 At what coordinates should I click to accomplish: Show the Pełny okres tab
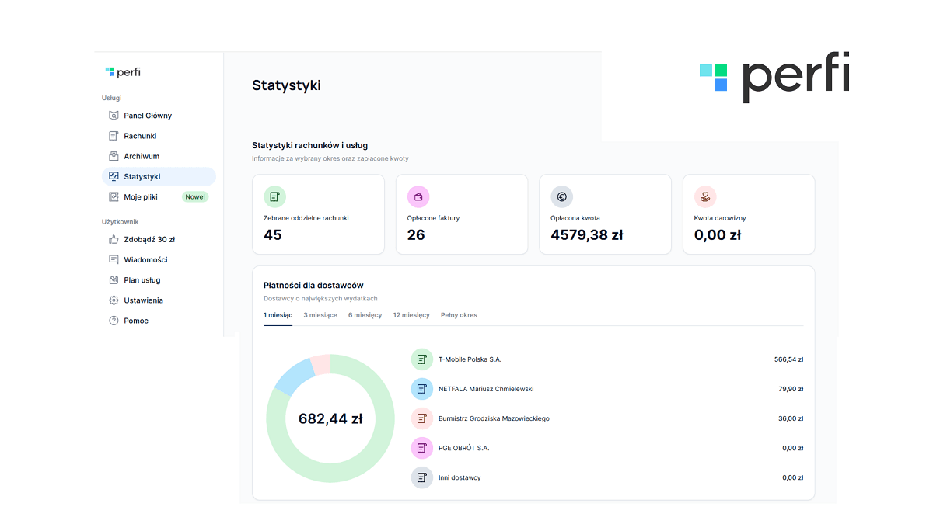click(459, 315)
